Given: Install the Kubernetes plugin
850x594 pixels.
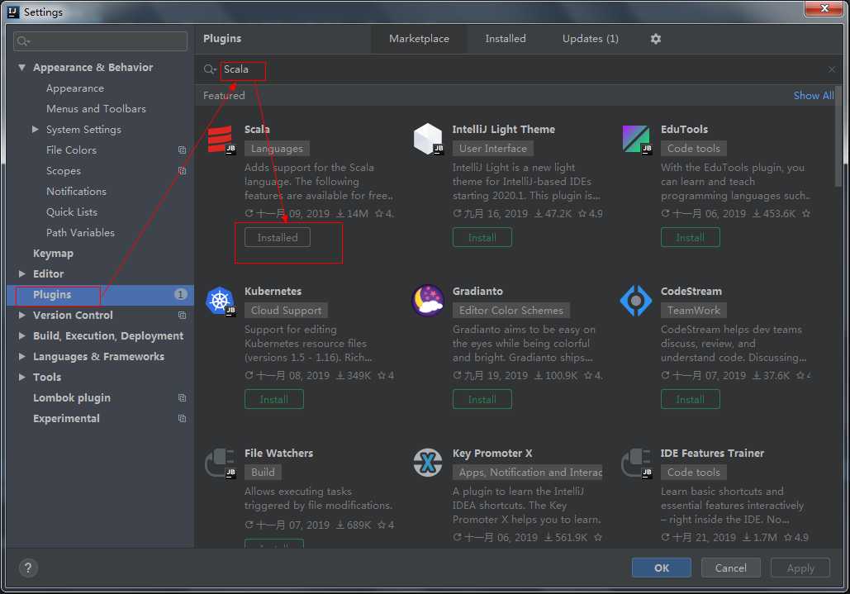Looking at the screenshot, I should [273, 399].
